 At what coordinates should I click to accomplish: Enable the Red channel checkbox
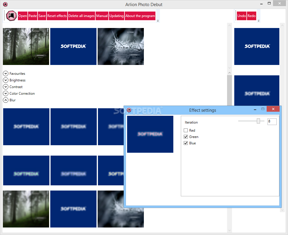(186, 130)
